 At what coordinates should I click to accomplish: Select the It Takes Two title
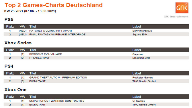coord(39,58)
